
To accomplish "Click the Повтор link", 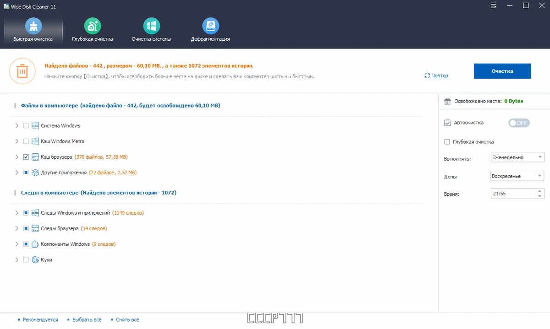I will [x=440, y=76].
